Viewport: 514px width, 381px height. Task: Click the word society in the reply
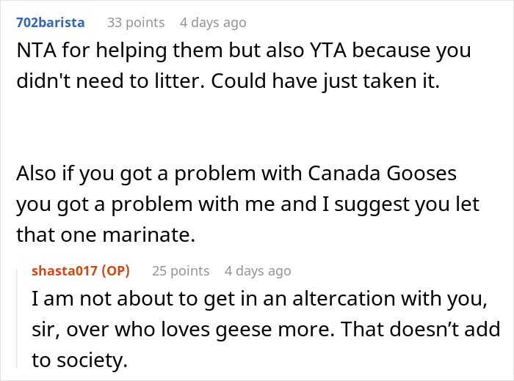(x=92, y=360)
